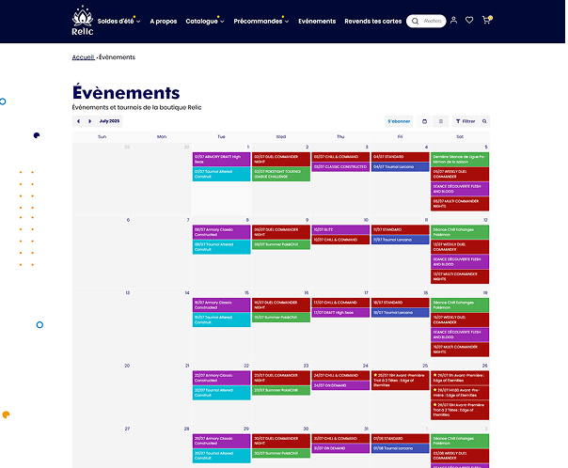Expand the Soldes d'été menu

(x=118, y=21)
